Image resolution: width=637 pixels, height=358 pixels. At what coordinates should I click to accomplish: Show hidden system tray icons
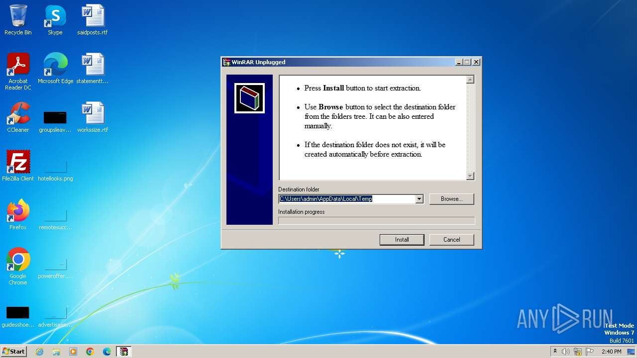point(555,351)
